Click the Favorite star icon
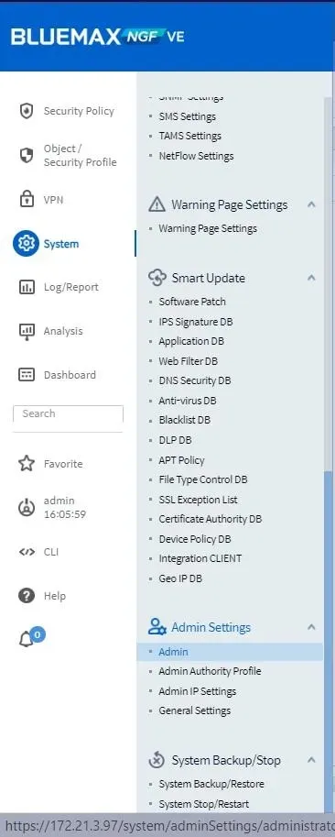335x837 pixels. [x=27, y=463]
